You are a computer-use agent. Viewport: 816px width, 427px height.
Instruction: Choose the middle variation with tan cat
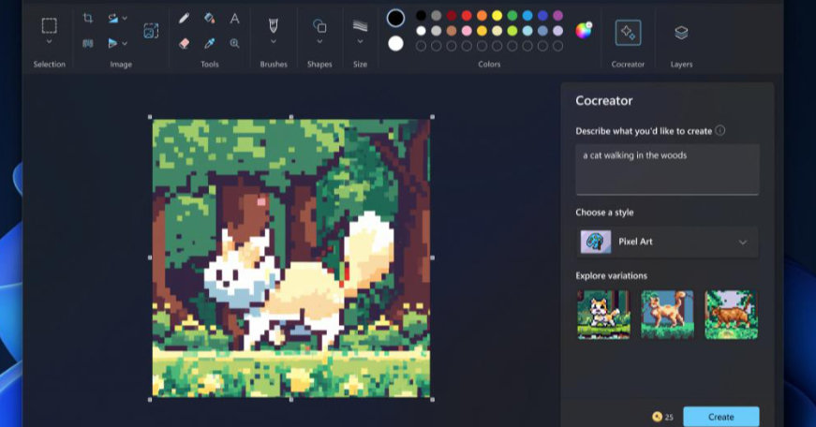coord(667,316)
